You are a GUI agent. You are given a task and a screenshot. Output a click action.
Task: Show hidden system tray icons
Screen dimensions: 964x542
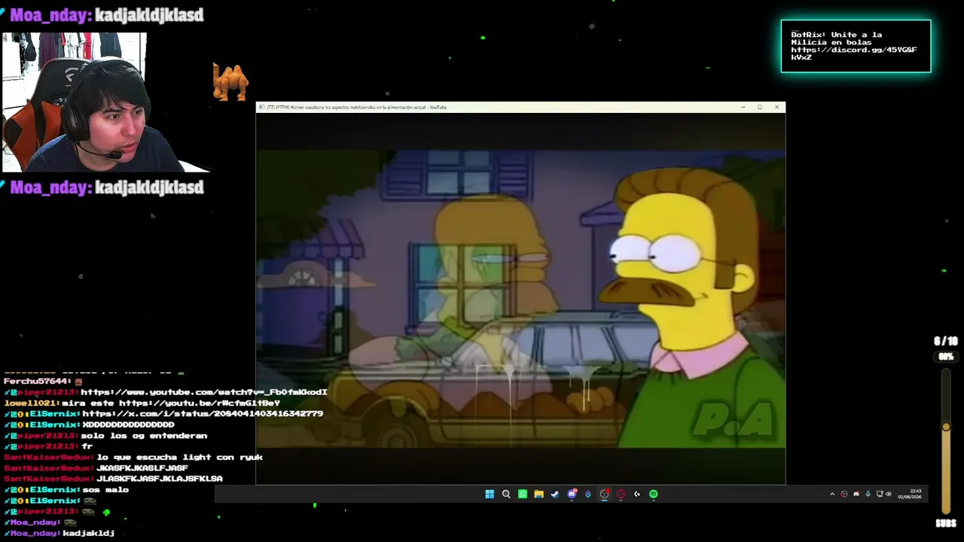(x=832, y=494)
